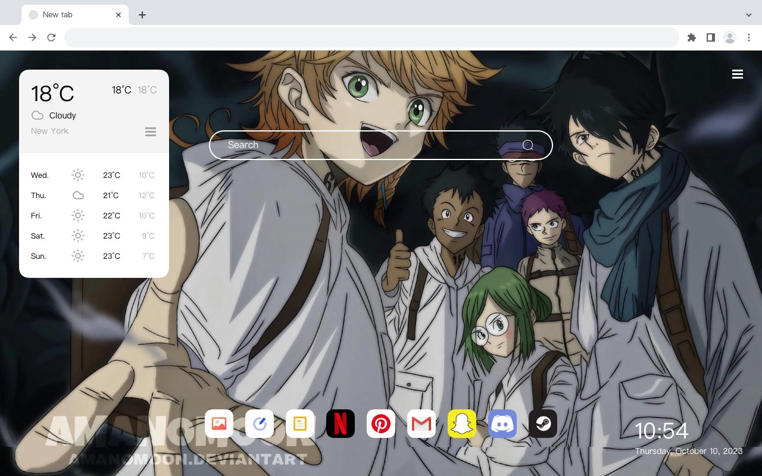Toggle the browser side panel
Viewport: 762px width, 476px height.
click(x=710, y=37)
